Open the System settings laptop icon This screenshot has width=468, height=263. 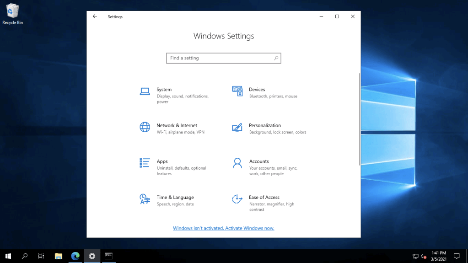tap(145, 91)
